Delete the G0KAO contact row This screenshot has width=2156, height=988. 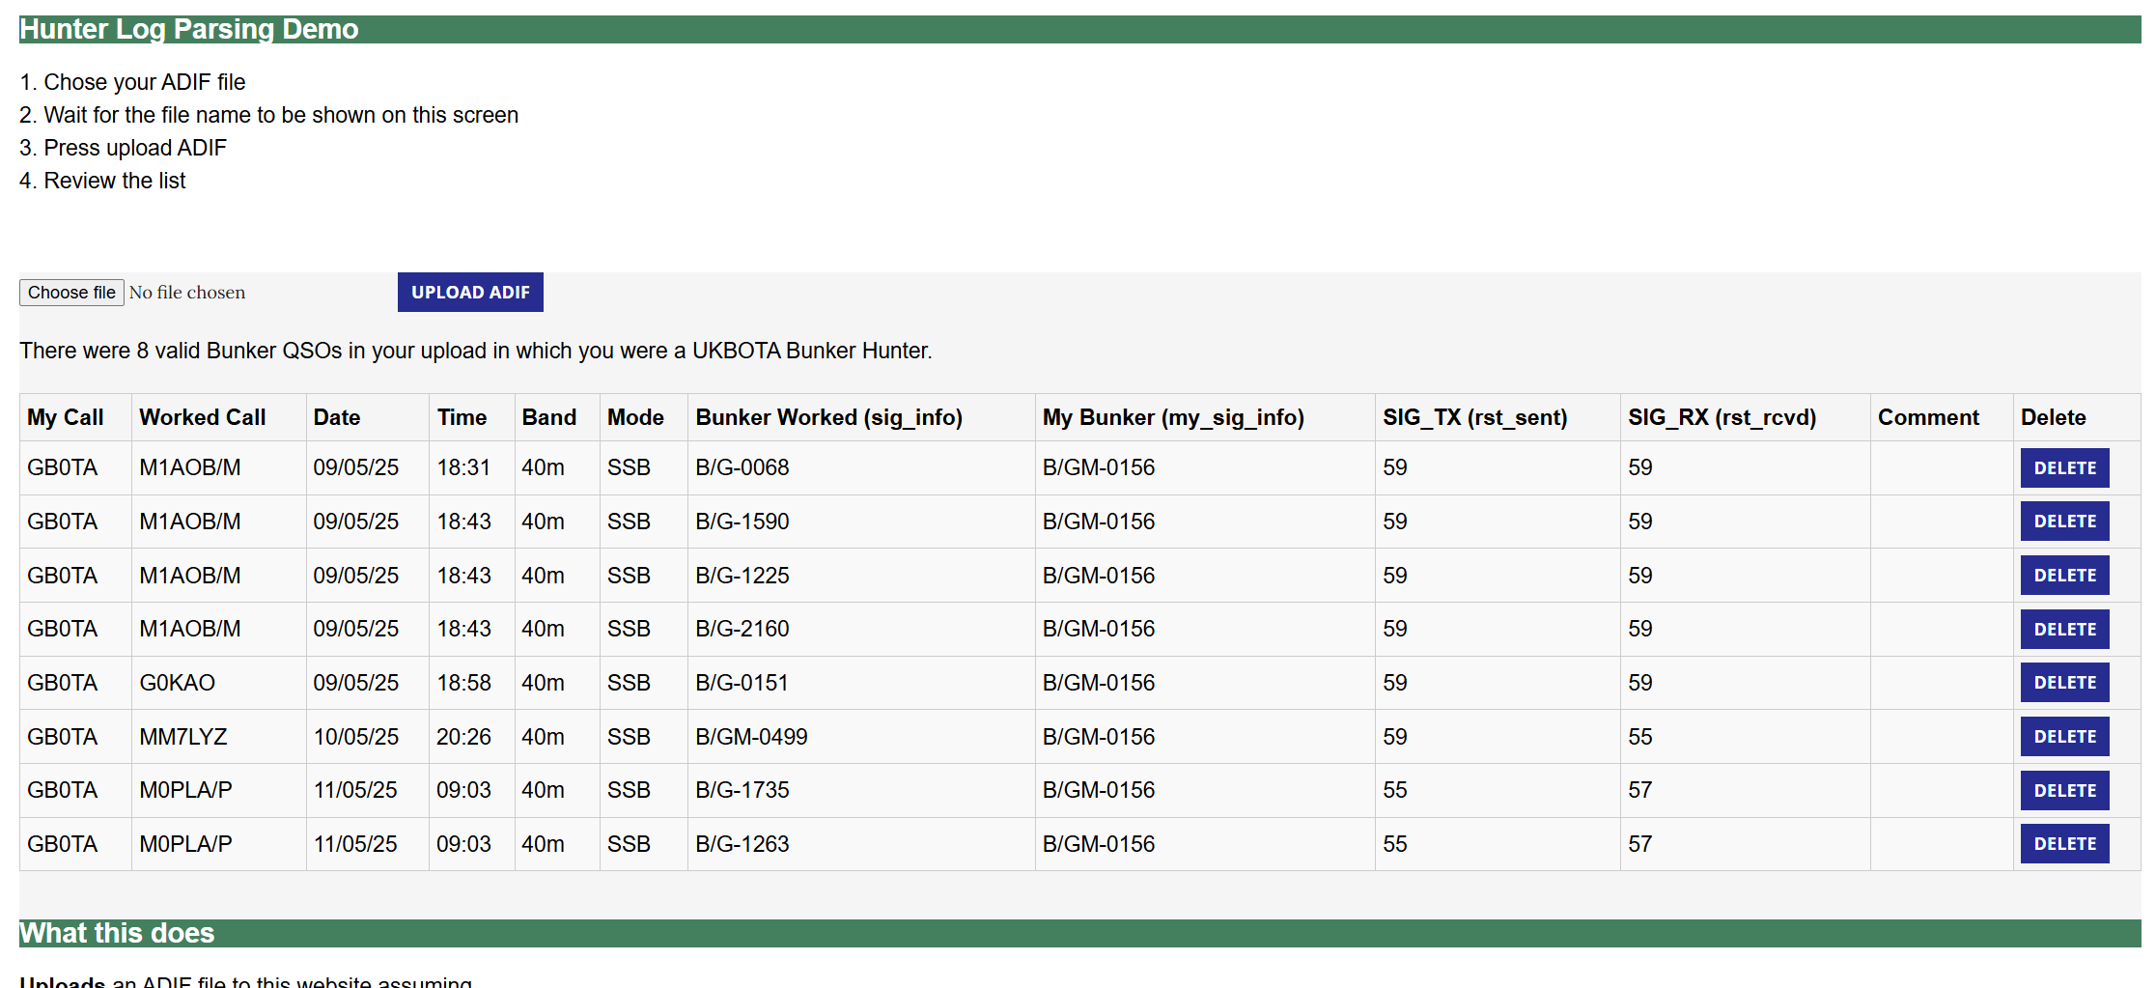pos(2063,683)
